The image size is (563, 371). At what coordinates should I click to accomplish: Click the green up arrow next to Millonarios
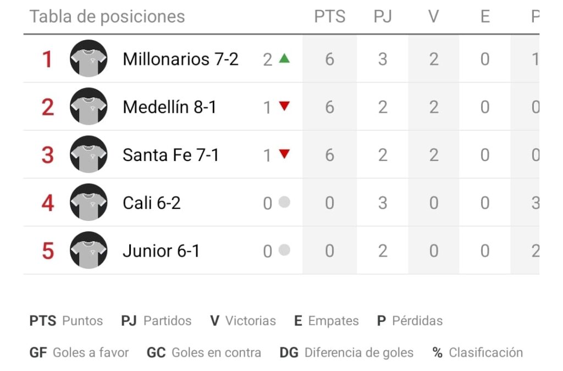(x=284, y=58)
